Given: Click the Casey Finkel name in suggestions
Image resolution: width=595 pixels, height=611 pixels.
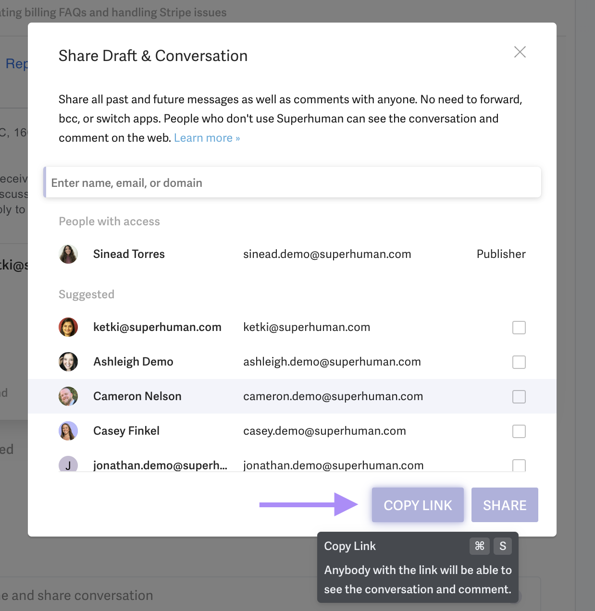Looking at the screenshot, I should coord(126,431).
